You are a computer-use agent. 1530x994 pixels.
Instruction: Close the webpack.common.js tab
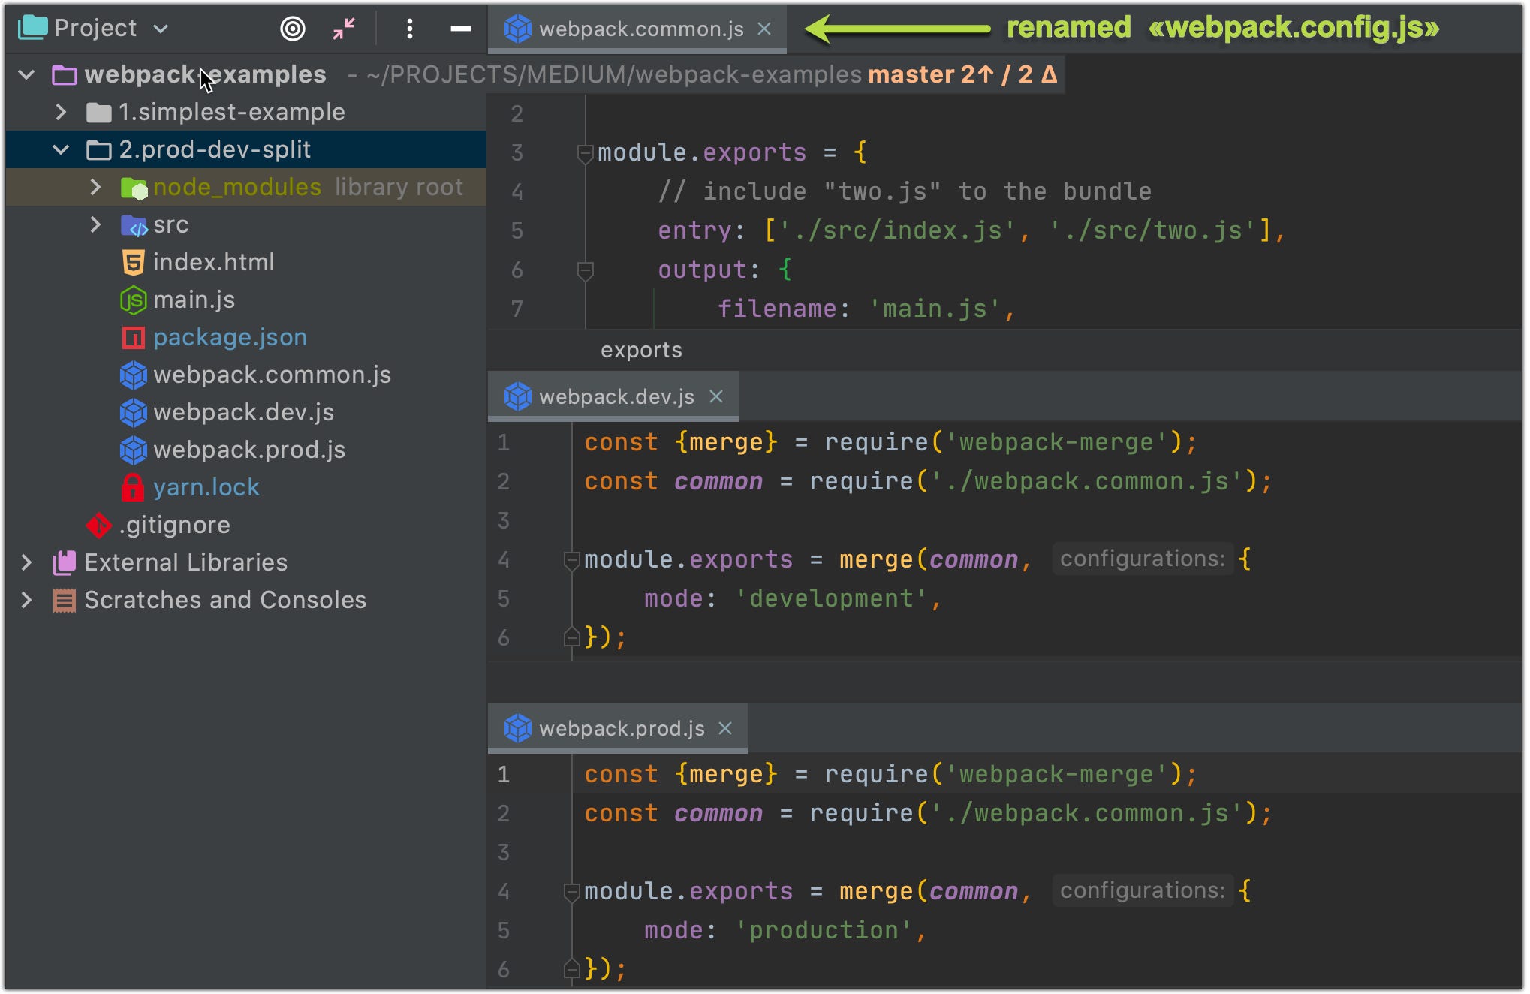[764, 29]
